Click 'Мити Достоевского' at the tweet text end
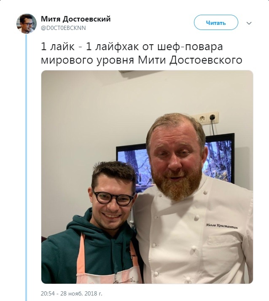The image size is (269, 301). point(190,60)
